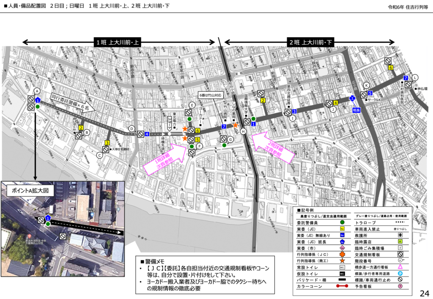The image size is (433, 299).
Task: Select blue marker 4 beside point D
Action: click(147, 134)
